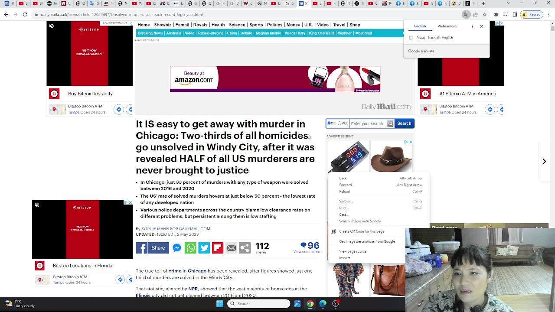Click View comments link
Image resolution: width=555 pixels, height=312 pixels.
click(x=307, y=252)
